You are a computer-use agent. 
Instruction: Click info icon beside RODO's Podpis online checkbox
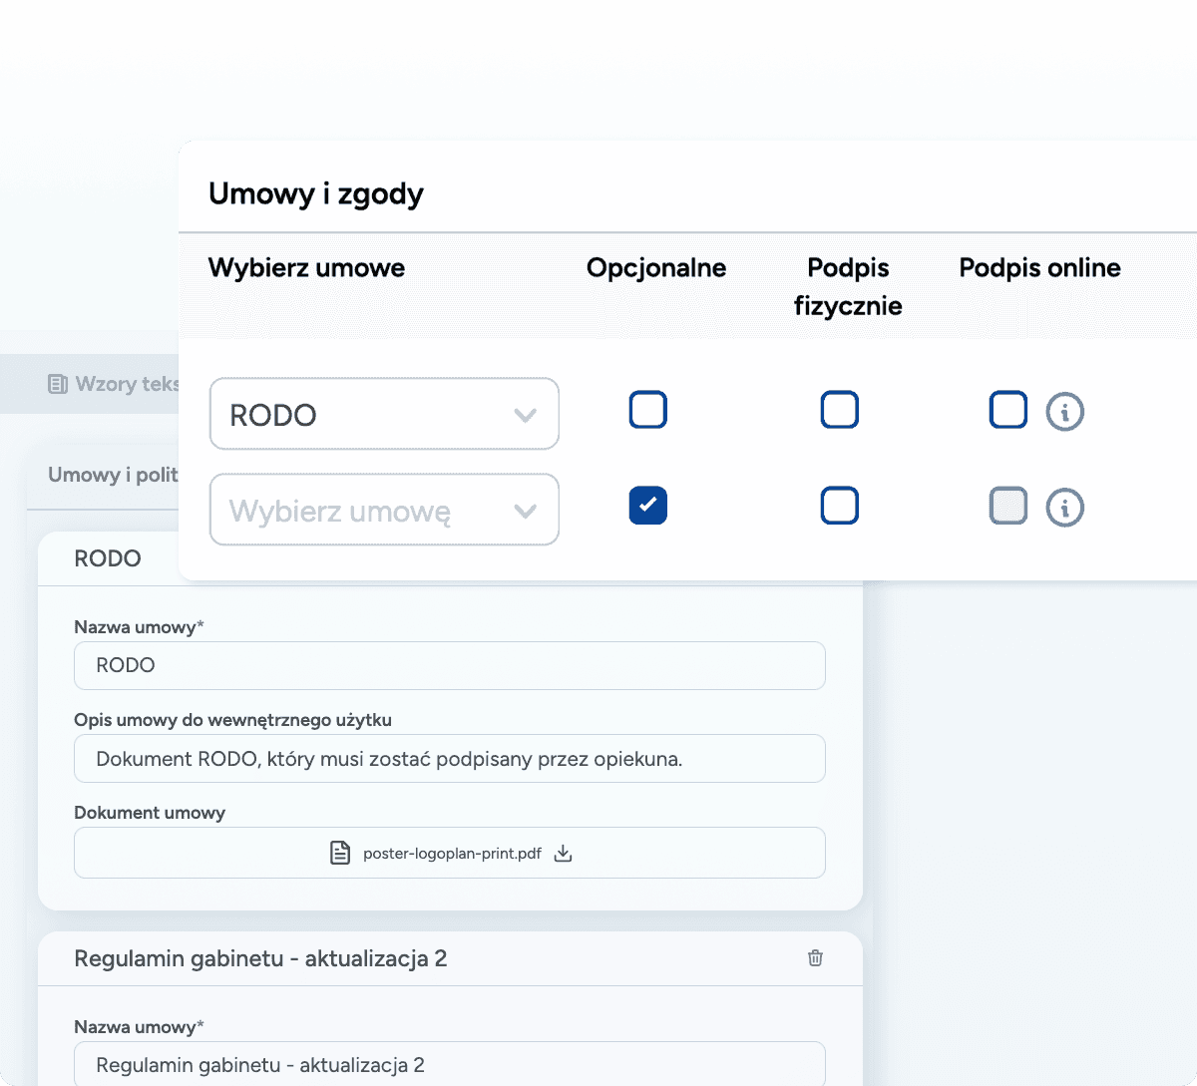pos(1064,411)
